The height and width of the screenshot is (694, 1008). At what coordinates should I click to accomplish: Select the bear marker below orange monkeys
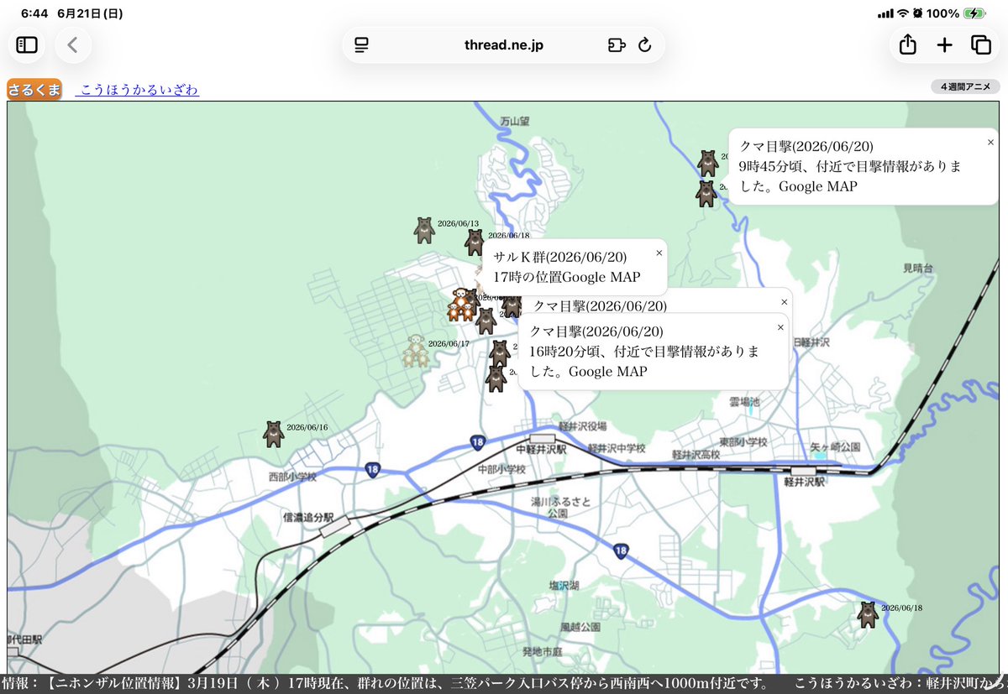[x=486, y=321]
